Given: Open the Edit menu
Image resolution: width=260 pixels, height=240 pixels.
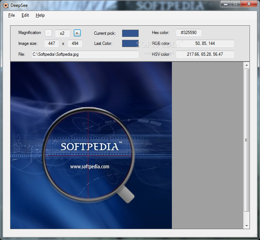Looking at the screenshot, I should 25,15.
